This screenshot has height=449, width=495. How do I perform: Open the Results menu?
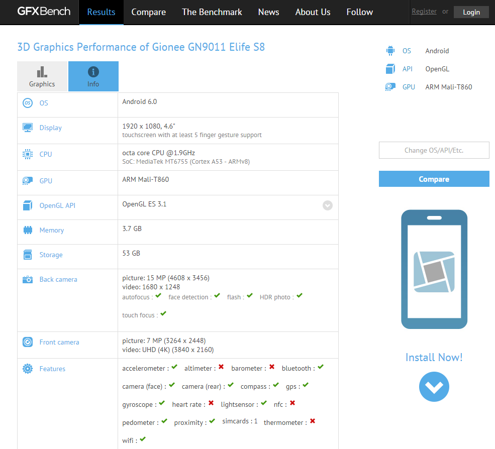101,12
